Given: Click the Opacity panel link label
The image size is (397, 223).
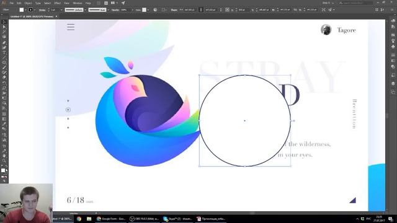Looking at the screenshot, I should [x=115, y=10].
